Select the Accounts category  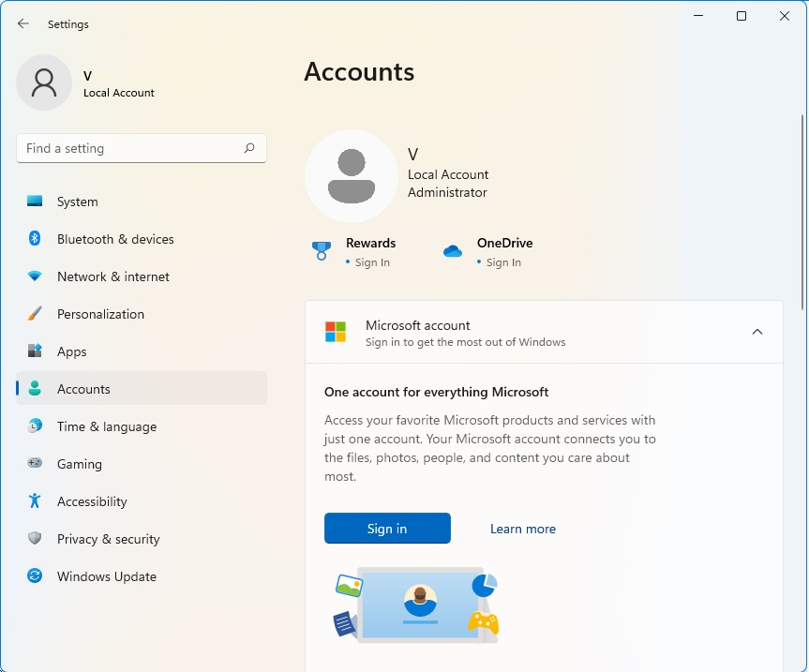tap(142, 388)
